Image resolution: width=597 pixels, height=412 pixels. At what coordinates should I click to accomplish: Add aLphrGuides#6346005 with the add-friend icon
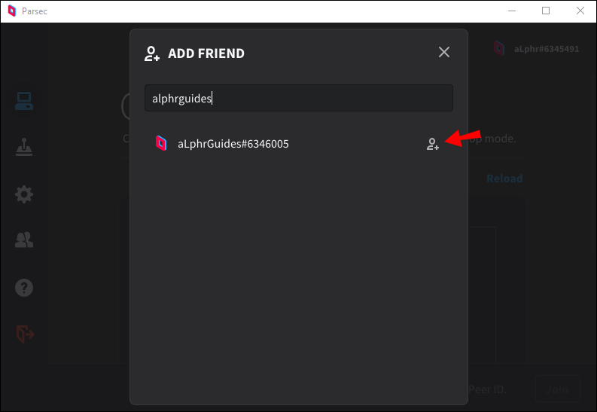click(432, 144)
